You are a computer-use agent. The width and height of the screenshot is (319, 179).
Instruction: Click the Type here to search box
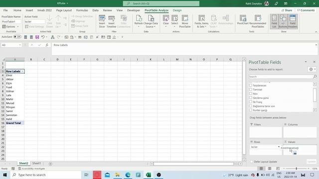pyautogui.click(x=46, y=175)
